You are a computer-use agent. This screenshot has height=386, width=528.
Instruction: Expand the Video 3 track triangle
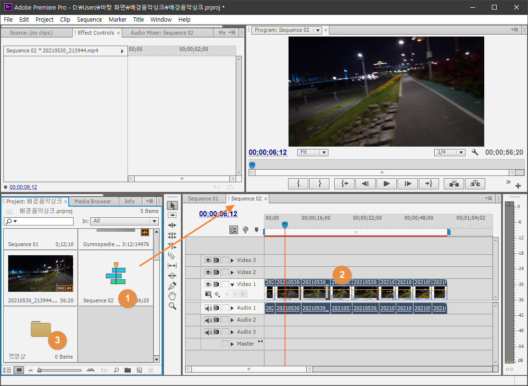232,260
